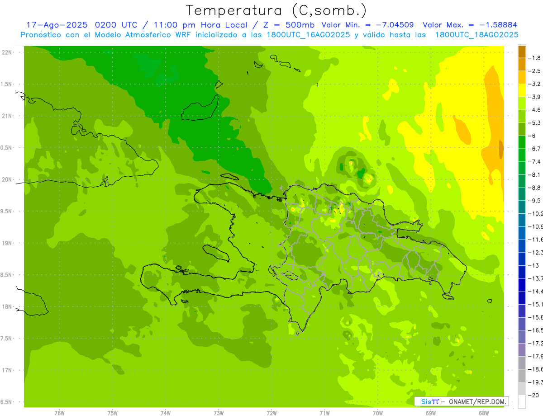Click the 'Valor Min. = -7.04509' value
This screenshot has width=543, height=419.
click(x=367, y=25)
